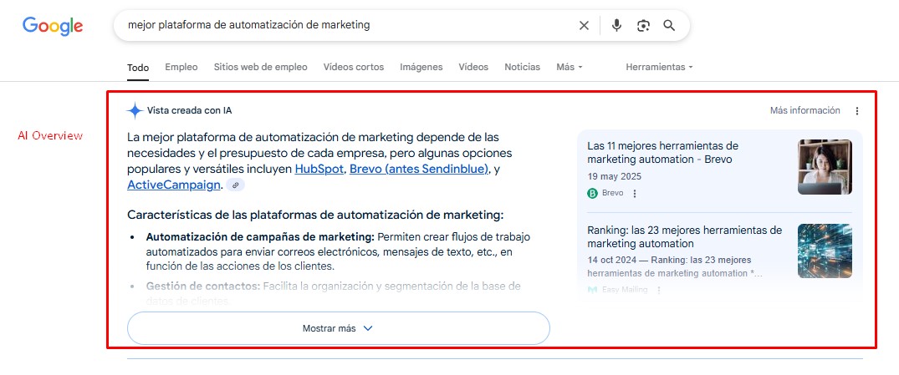
Task: Click the link chip icon after ActiveCampaign
Action: pyautogui.click(x=235, y=185)
